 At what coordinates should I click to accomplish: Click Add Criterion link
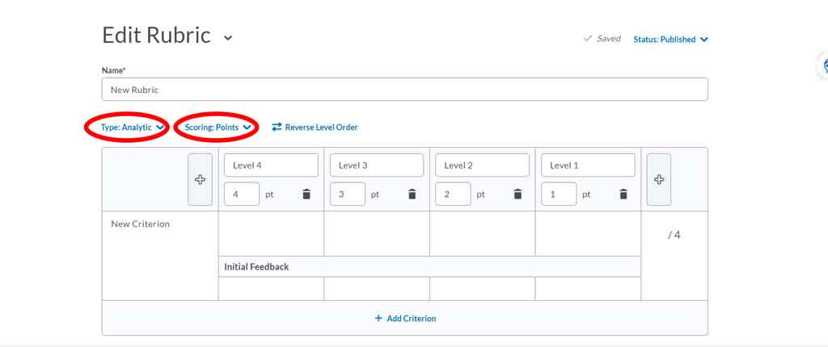click(x=404, y=319)
